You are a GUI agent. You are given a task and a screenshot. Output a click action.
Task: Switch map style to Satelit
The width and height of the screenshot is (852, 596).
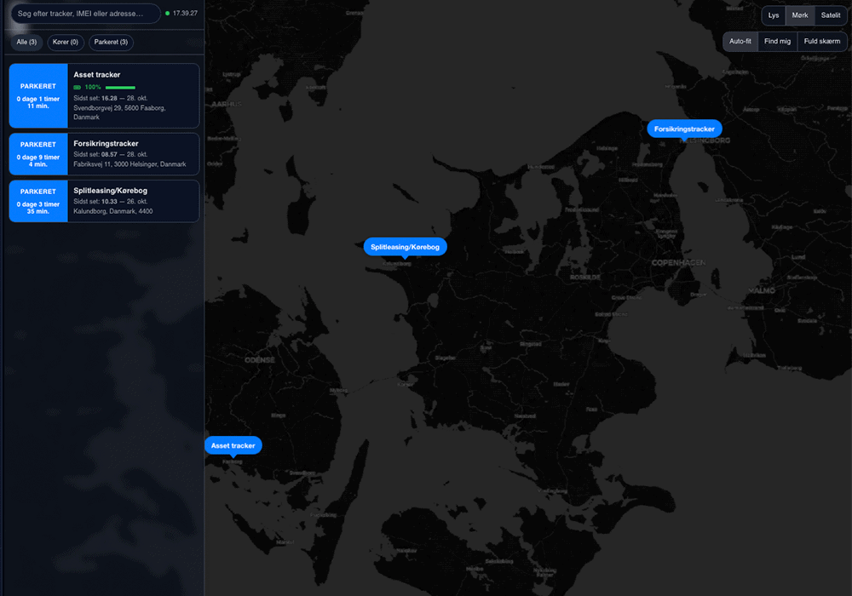point(831,15)
